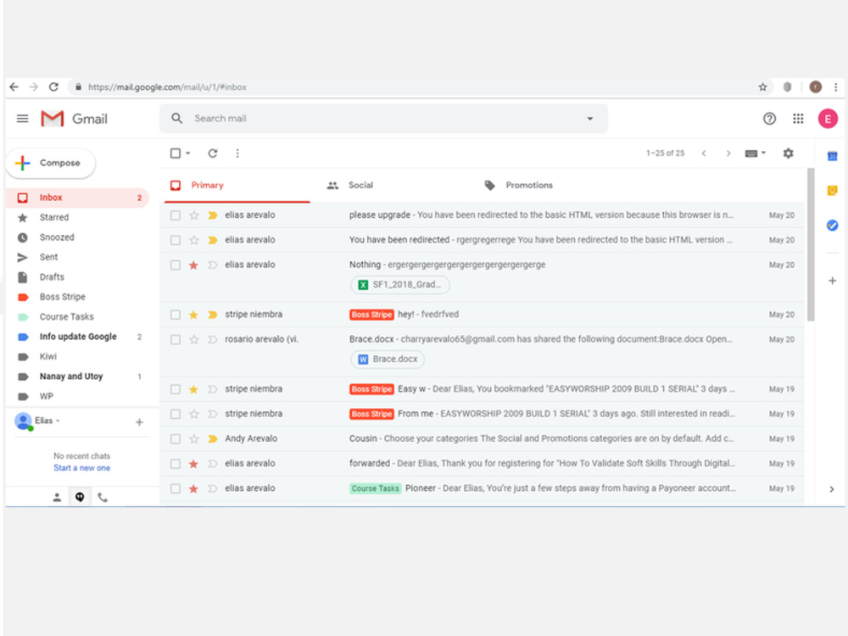Open the Sent folder

tap(78, 258)
